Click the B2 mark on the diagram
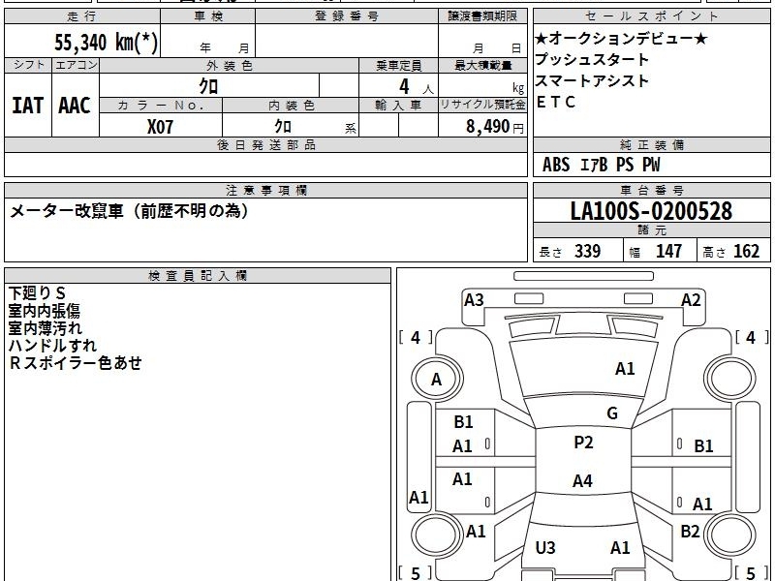This screenshot has width=775, height=581. 690,531
